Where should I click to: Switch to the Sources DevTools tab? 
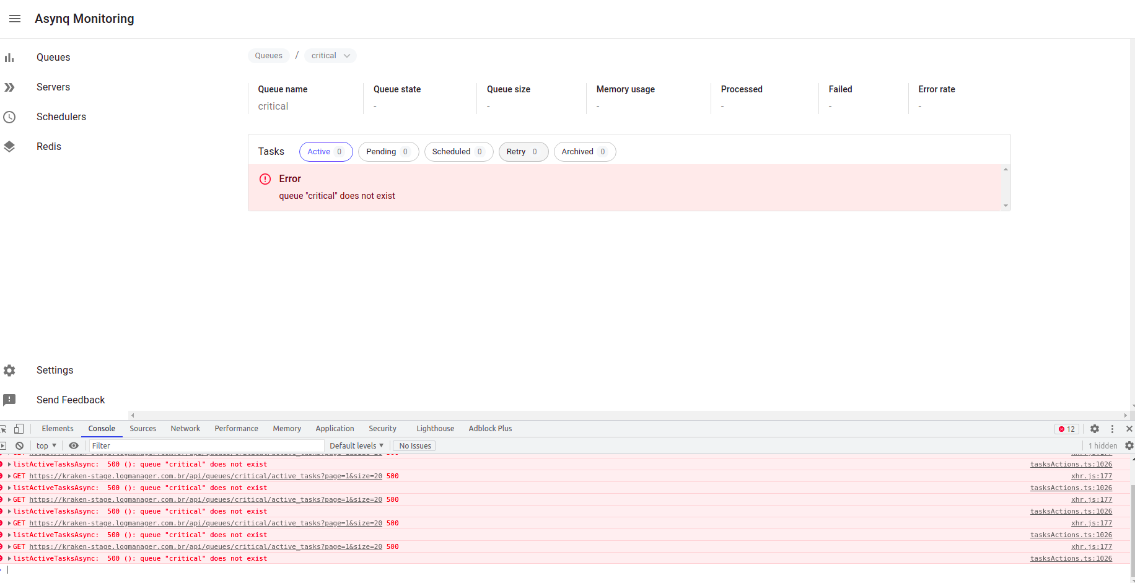143,429
